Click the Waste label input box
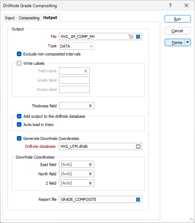Screen dimensions: 195x223 click(x=74, y=89)
